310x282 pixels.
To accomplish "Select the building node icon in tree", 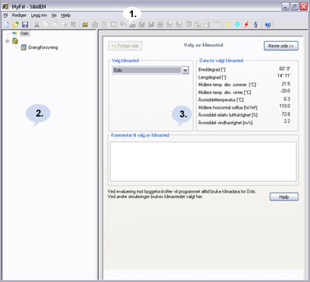I will [15, 40].
